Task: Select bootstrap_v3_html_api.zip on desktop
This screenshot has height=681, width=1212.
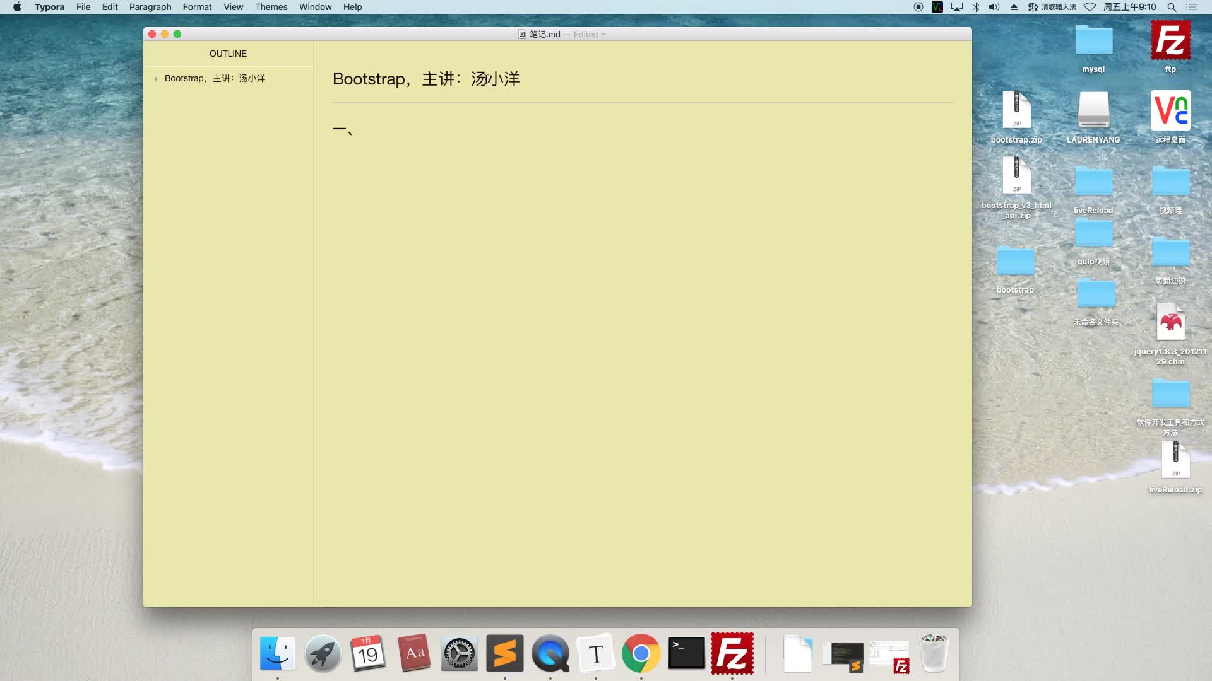Action: 1016,188
